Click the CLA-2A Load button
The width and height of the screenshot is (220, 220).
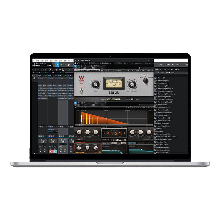click(143, 70)
